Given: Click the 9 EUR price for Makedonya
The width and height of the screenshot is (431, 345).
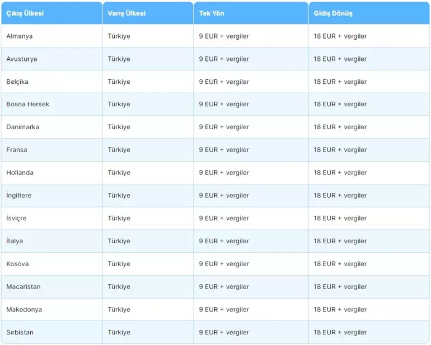Looking at the screenshot, I should [224, 309].
